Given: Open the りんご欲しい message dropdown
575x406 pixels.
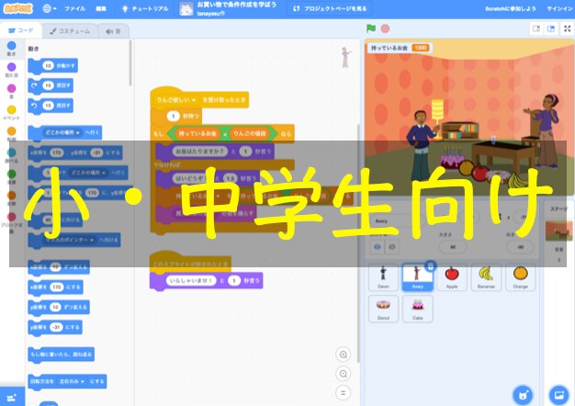Looking at the screenshot, I should tap(176, 100).
